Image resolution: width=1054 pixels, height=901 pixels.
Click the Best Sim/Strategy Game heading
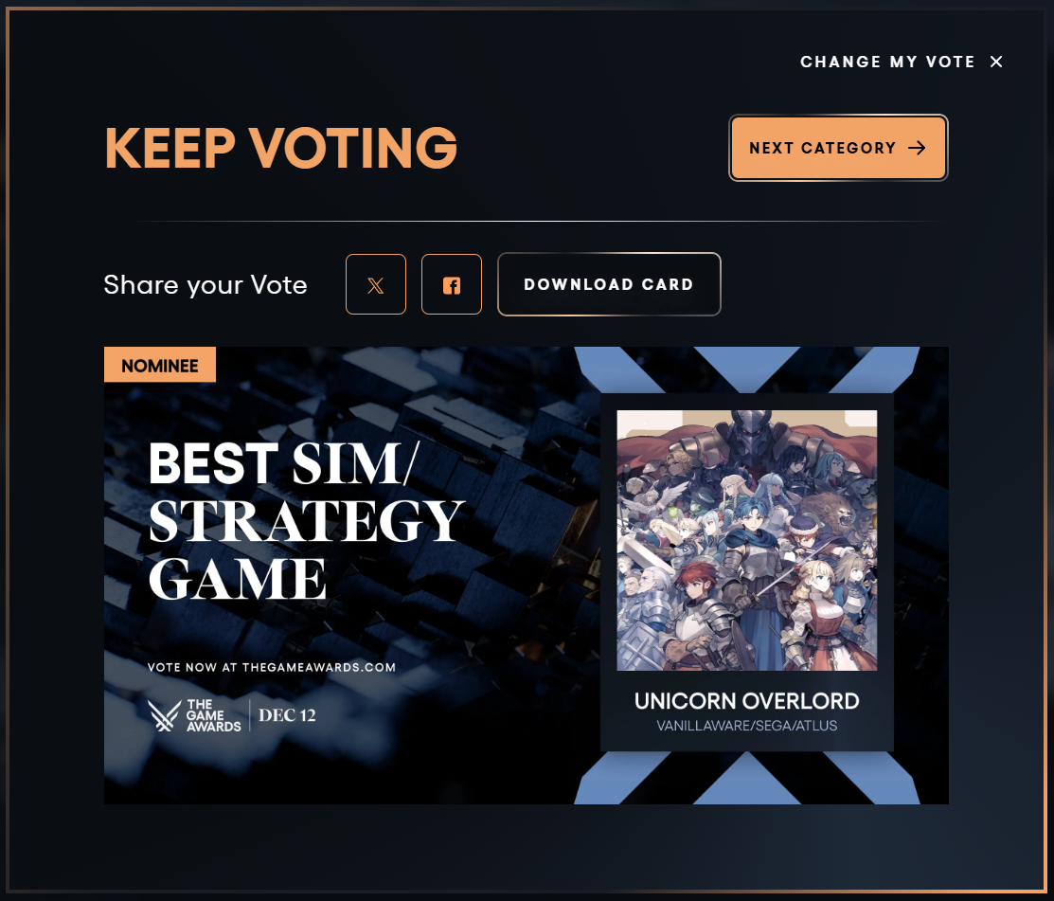coord(306,521)
